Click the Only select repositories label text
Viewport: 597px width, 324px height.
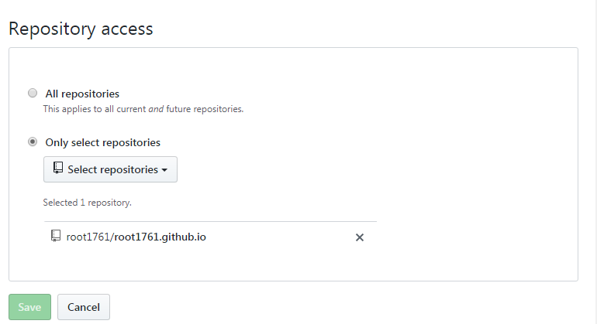pyautogui.click(x=103, y=142)
